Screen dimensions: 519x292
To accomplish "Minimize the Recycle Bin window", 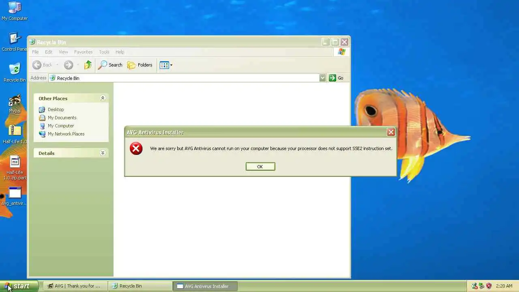I will coord(326,42).
